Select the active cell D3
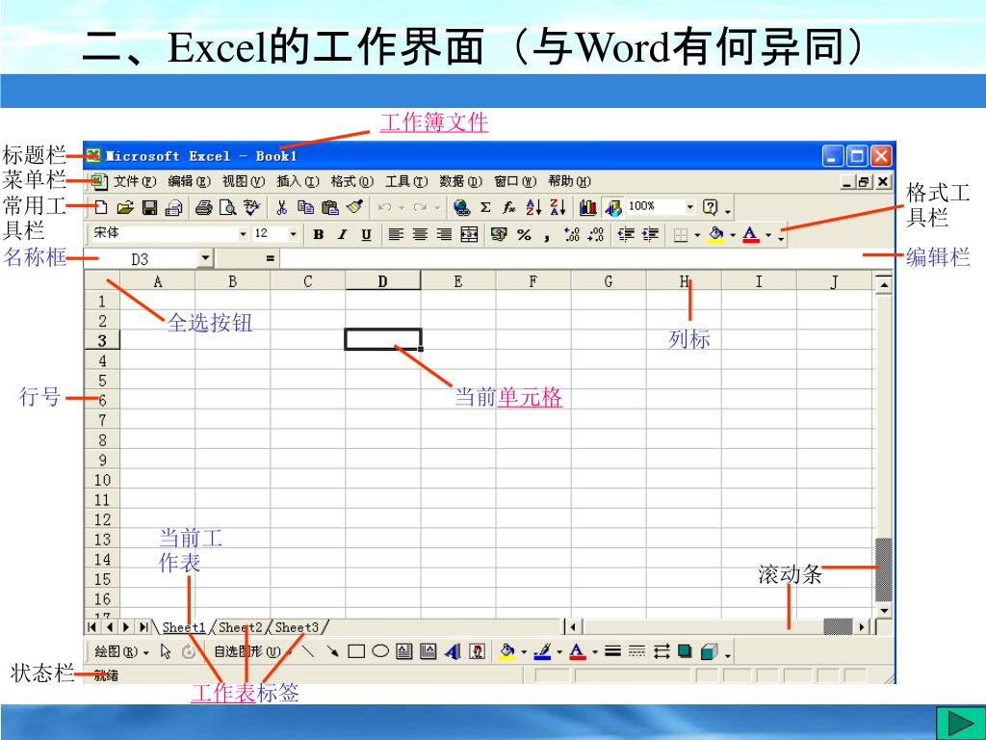This screenshot has width=986, height=740. click(x=383, y=340)
